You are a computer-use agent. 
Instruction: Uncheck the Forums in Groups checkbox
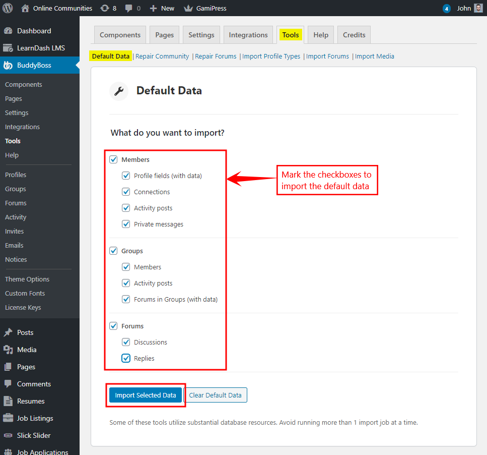126,299
